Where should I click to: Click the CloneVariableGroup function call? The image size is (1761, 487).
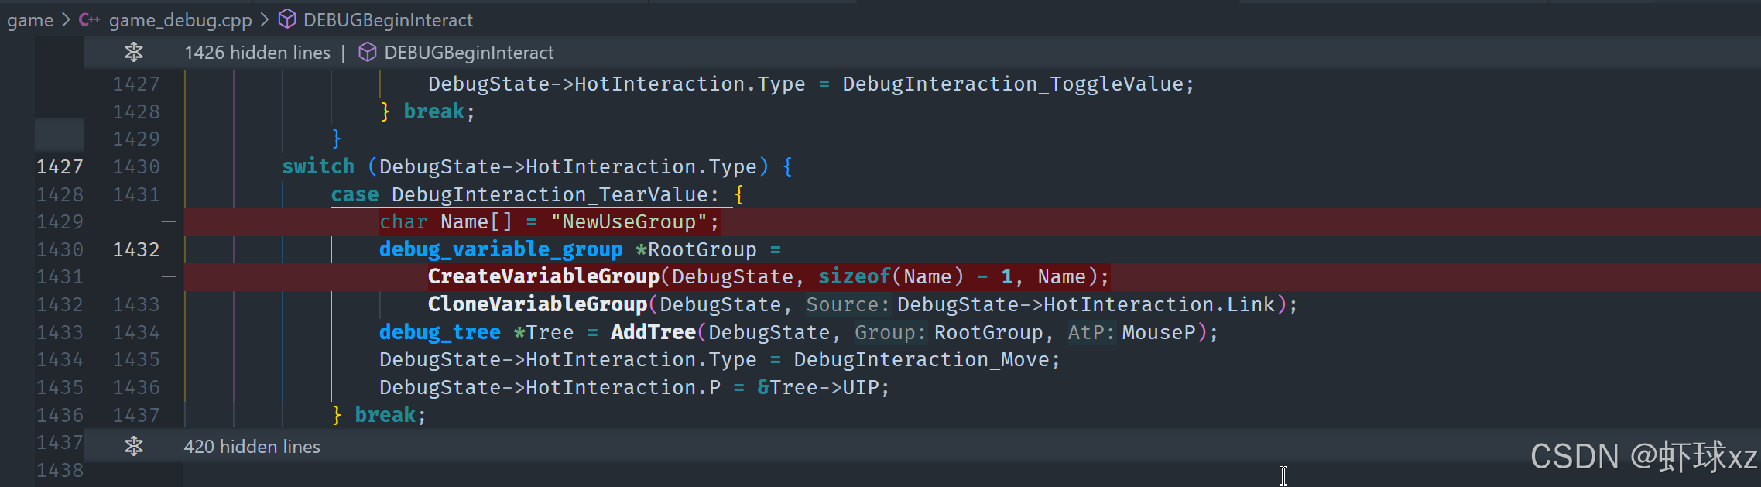click(537, 304)
